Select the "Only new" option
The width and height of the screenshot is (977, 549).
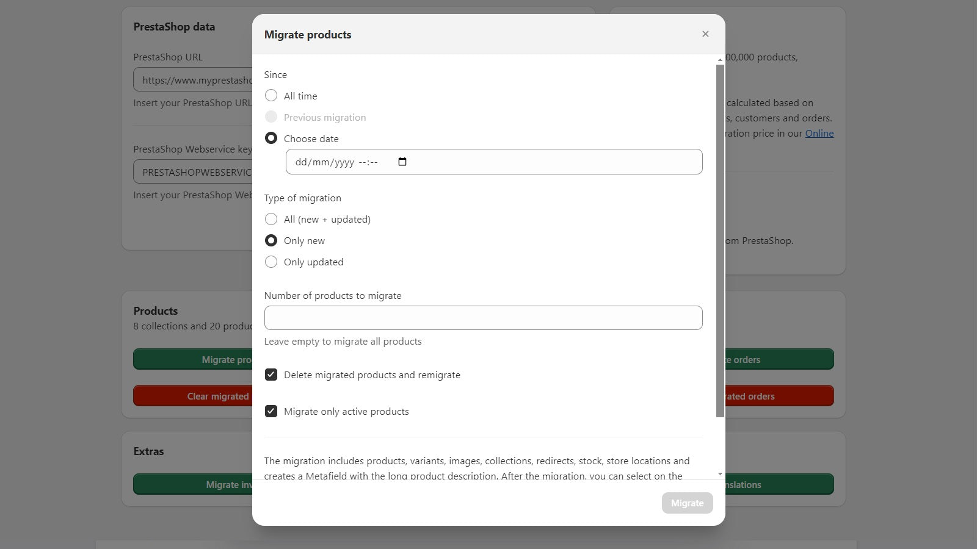(271, 240)
